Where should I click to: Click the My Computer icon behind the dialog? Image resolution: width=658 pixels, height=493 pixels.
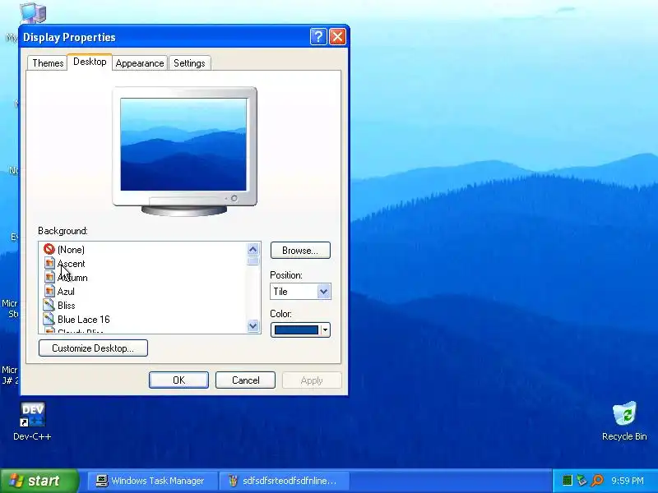(33, 12)
